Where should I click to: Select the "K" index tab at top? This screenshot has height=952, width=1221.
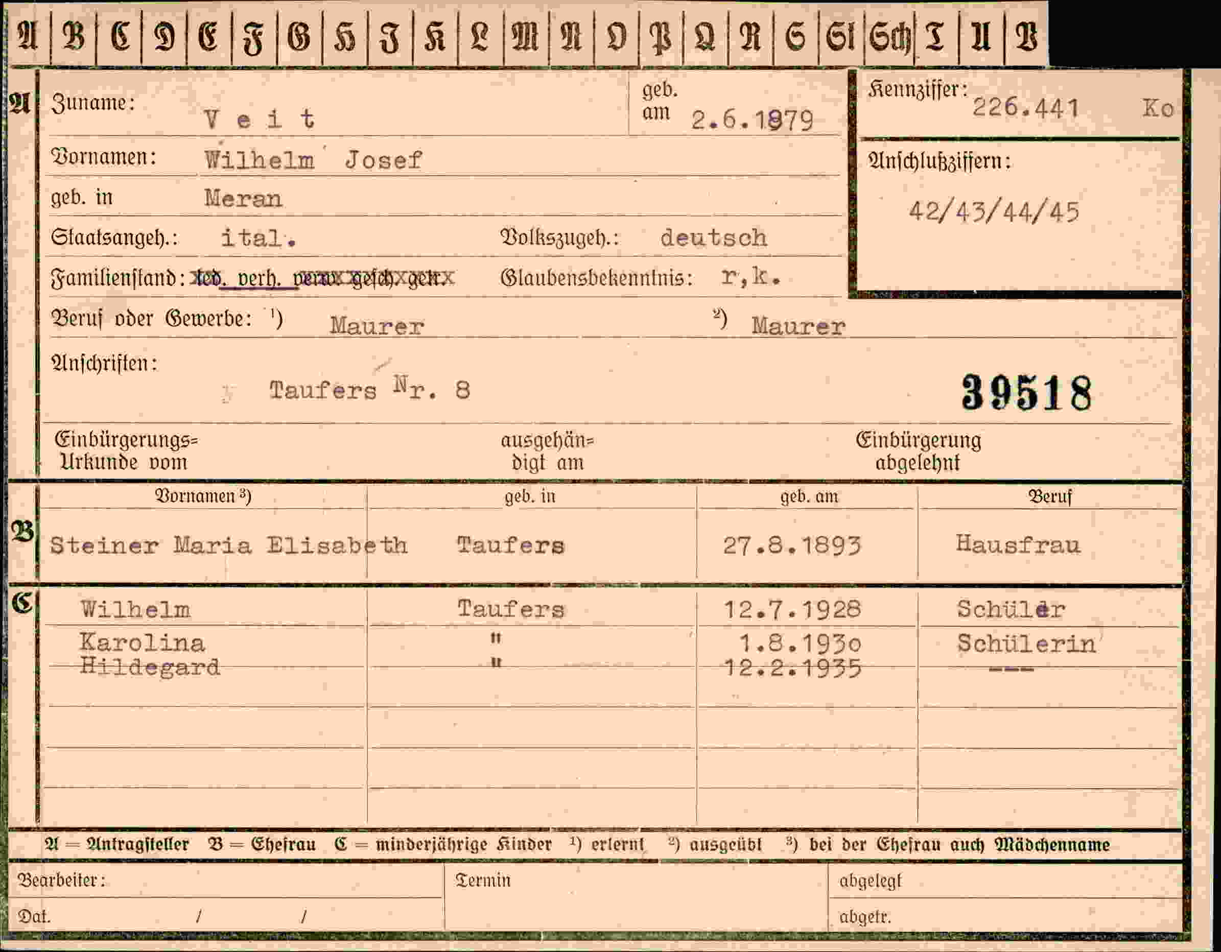point(435,37)
